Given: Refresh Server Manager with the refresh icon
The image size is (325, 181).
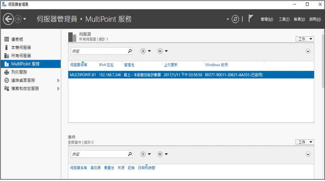Looking at the screenshot, I should coord(235,19).
